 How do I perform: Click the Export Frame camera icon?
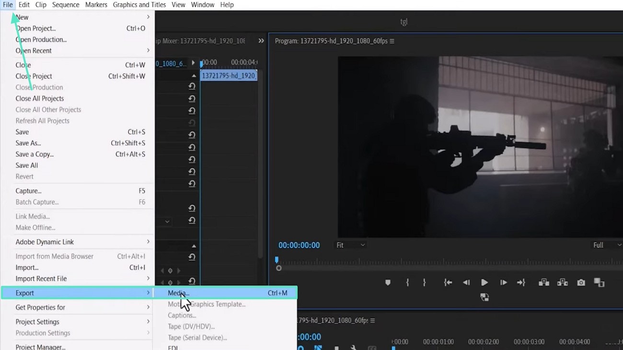coord(581,282)
